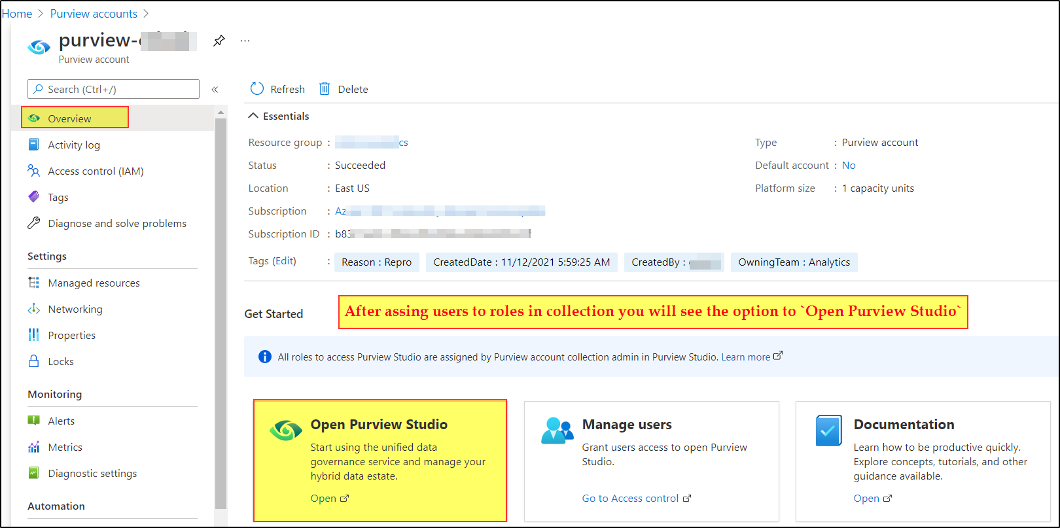1060x528 pixels.
Task: Click Edit next to Tags
Action: point(285,261)
